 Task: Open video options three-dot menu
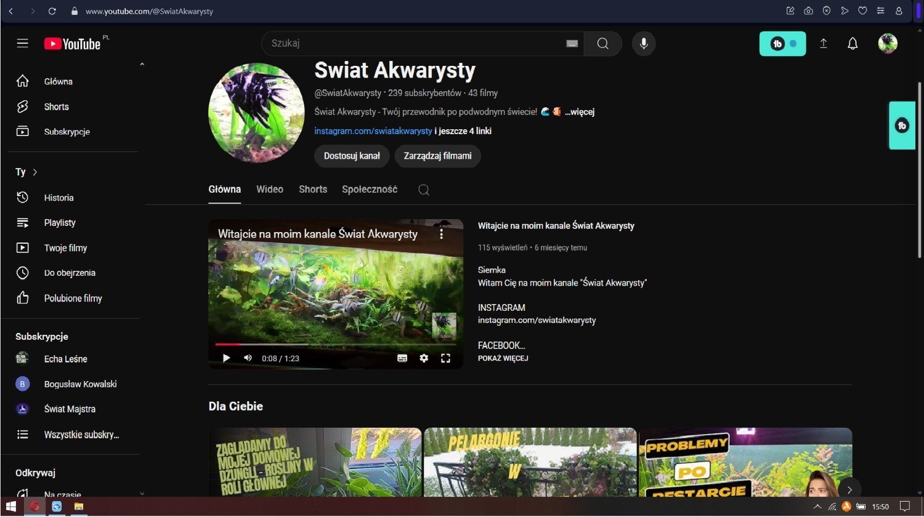[x=441, y=234]
